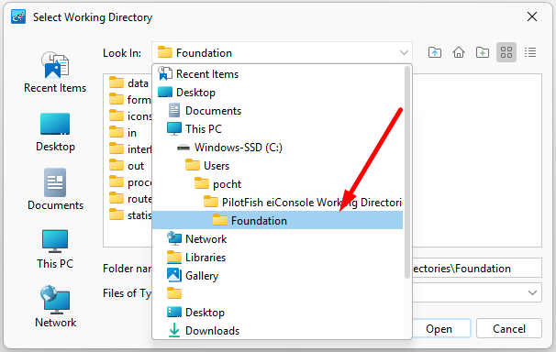Viewport: 556px width, 352px height.
Task: Choose highlighted Foundation folder in dropdown
Action: click(278, 221)
